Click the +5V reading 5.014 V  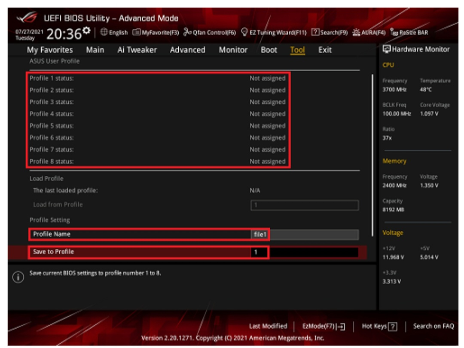(x=429, y=257)
